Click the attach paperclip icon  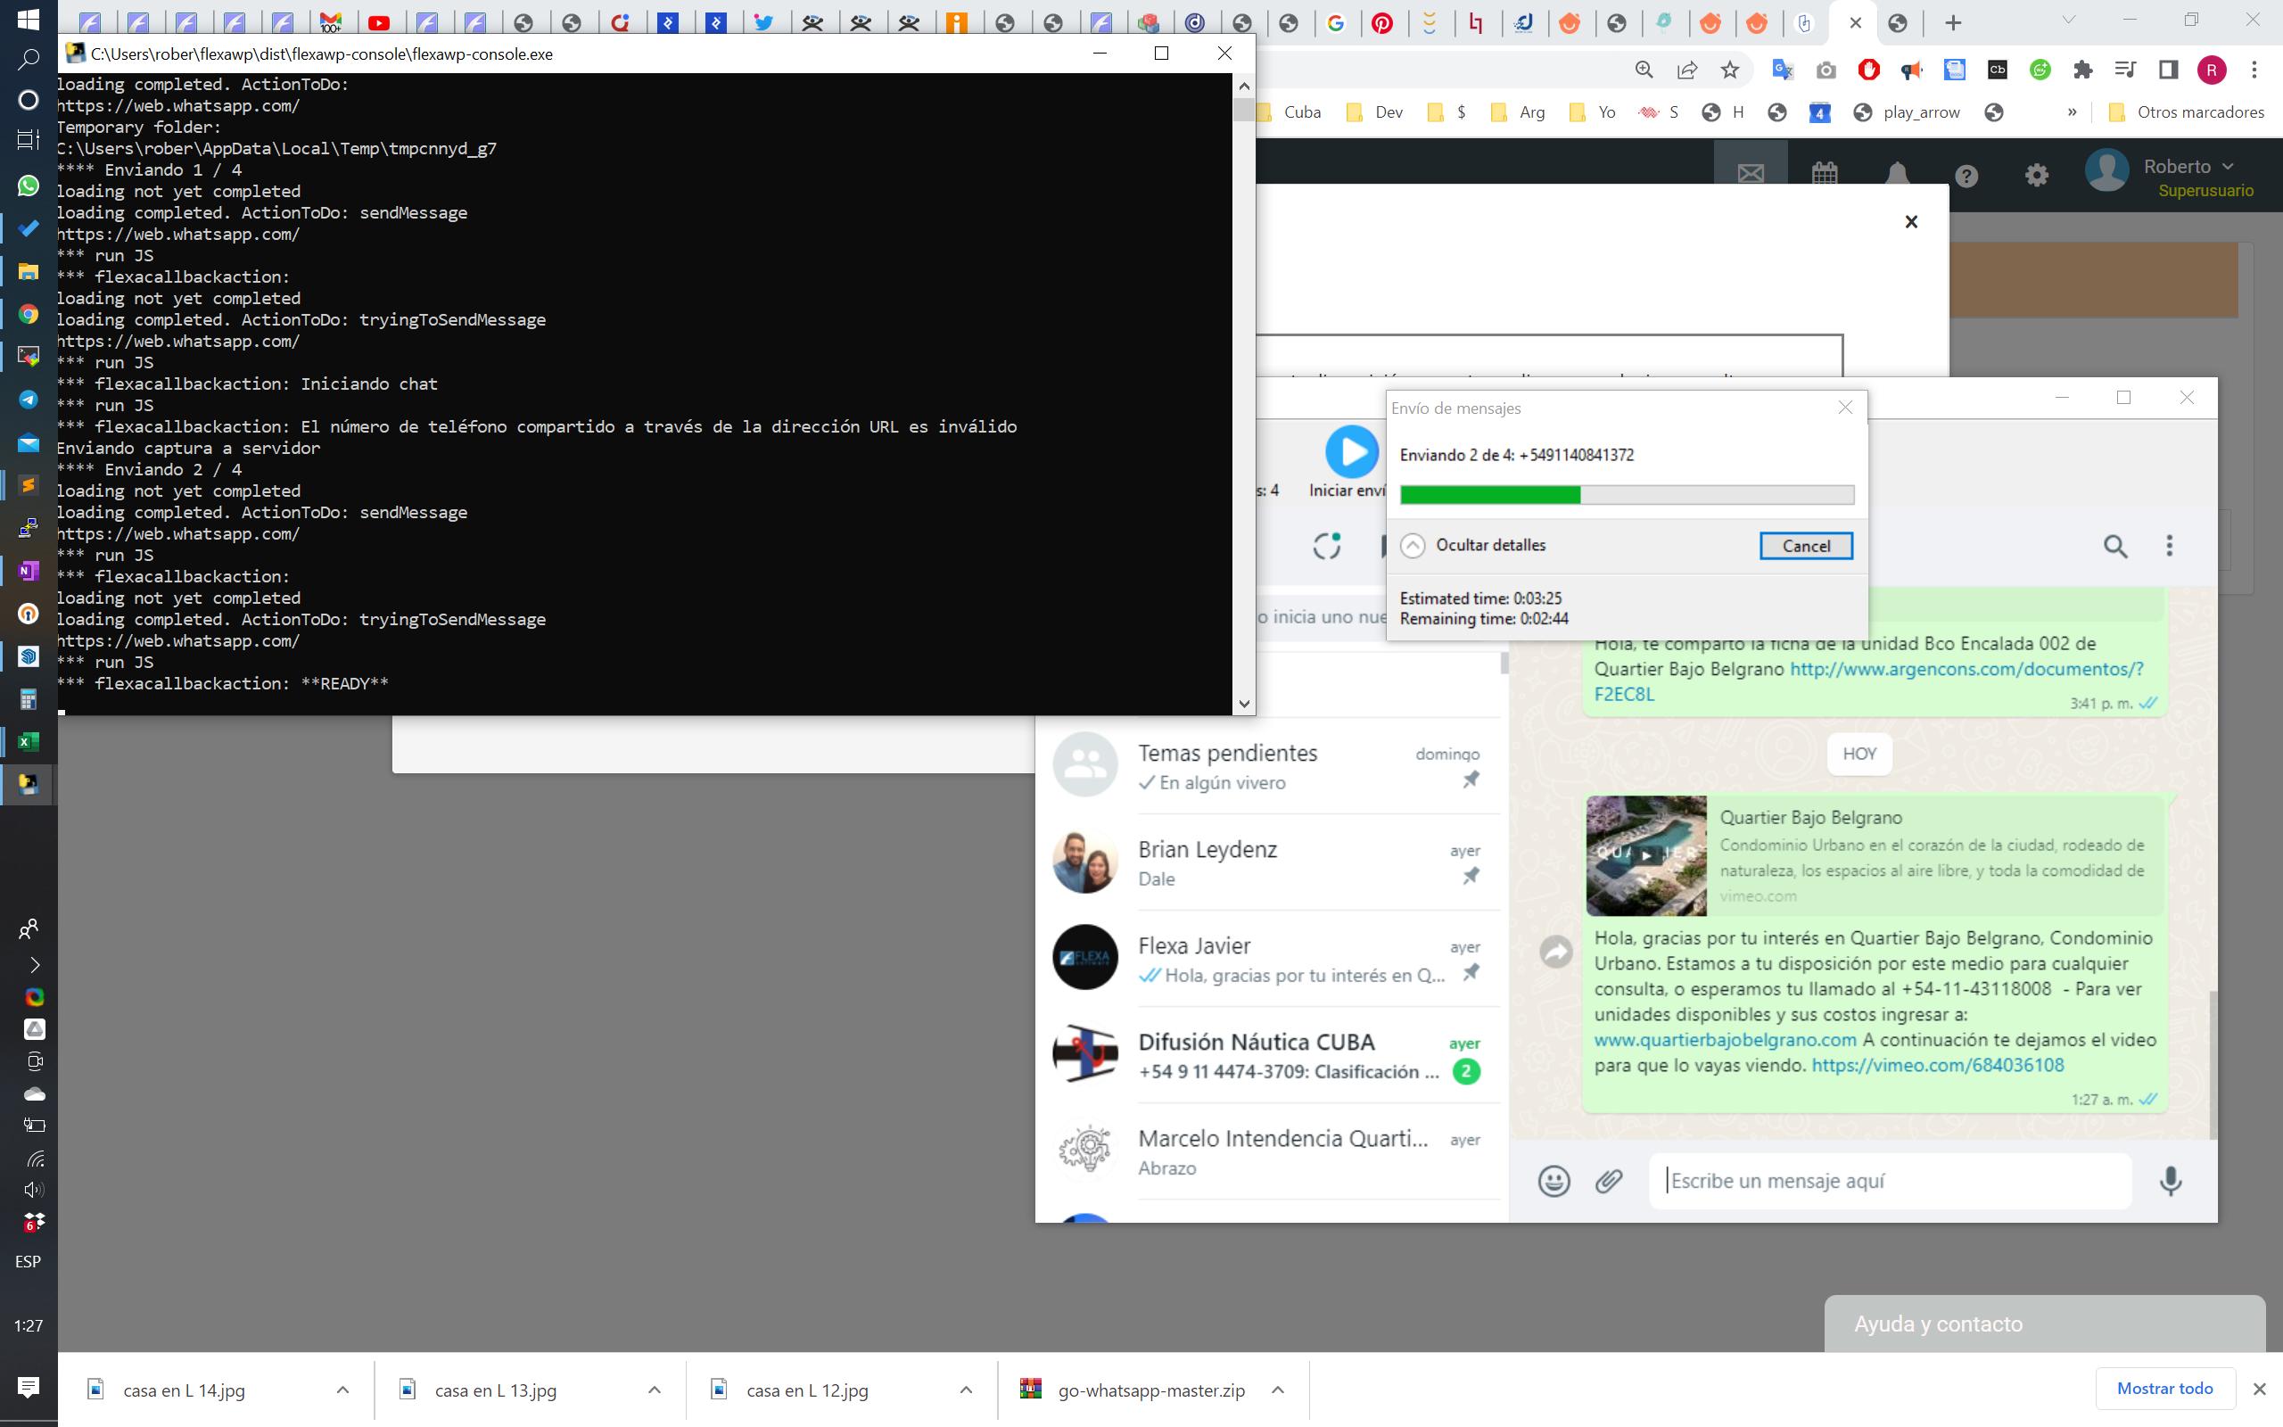(1610, 1181)
